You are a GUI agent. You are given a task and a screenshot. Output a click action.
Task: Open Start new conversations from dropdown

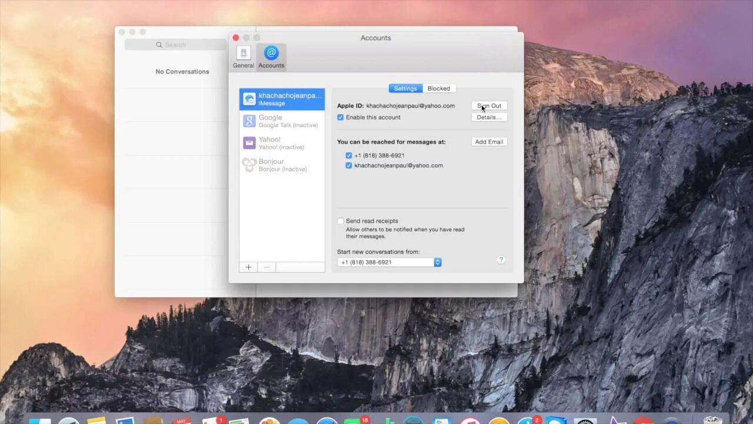click(389, 262)
